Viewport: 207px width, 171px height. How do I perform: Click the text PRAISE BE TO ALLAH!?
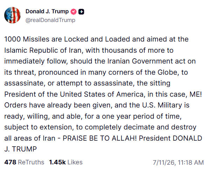point(100,138)
